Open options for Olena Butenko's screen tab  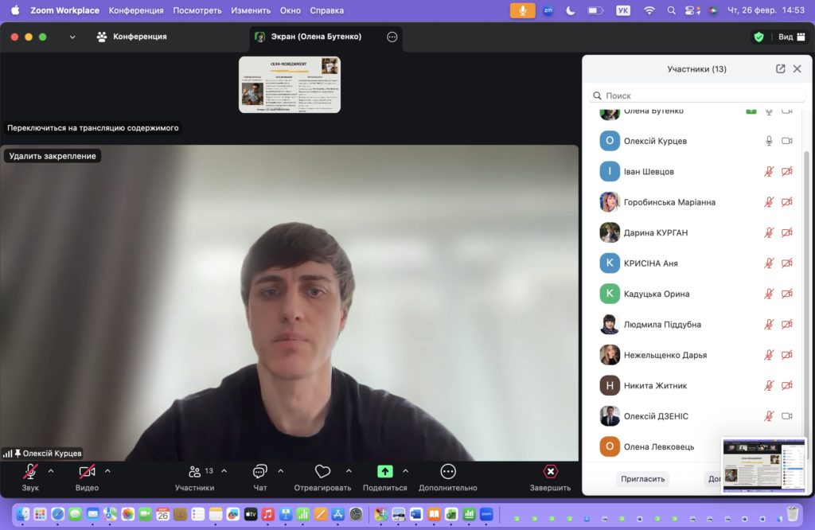coord(392,37)
